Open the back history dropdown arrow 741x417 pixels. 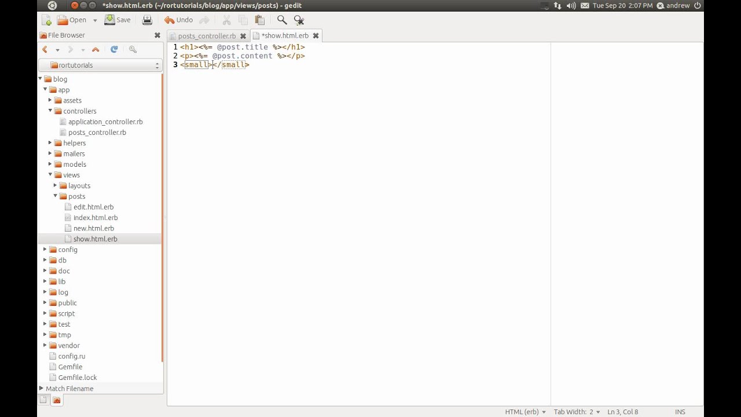click(x=57, y=50)
